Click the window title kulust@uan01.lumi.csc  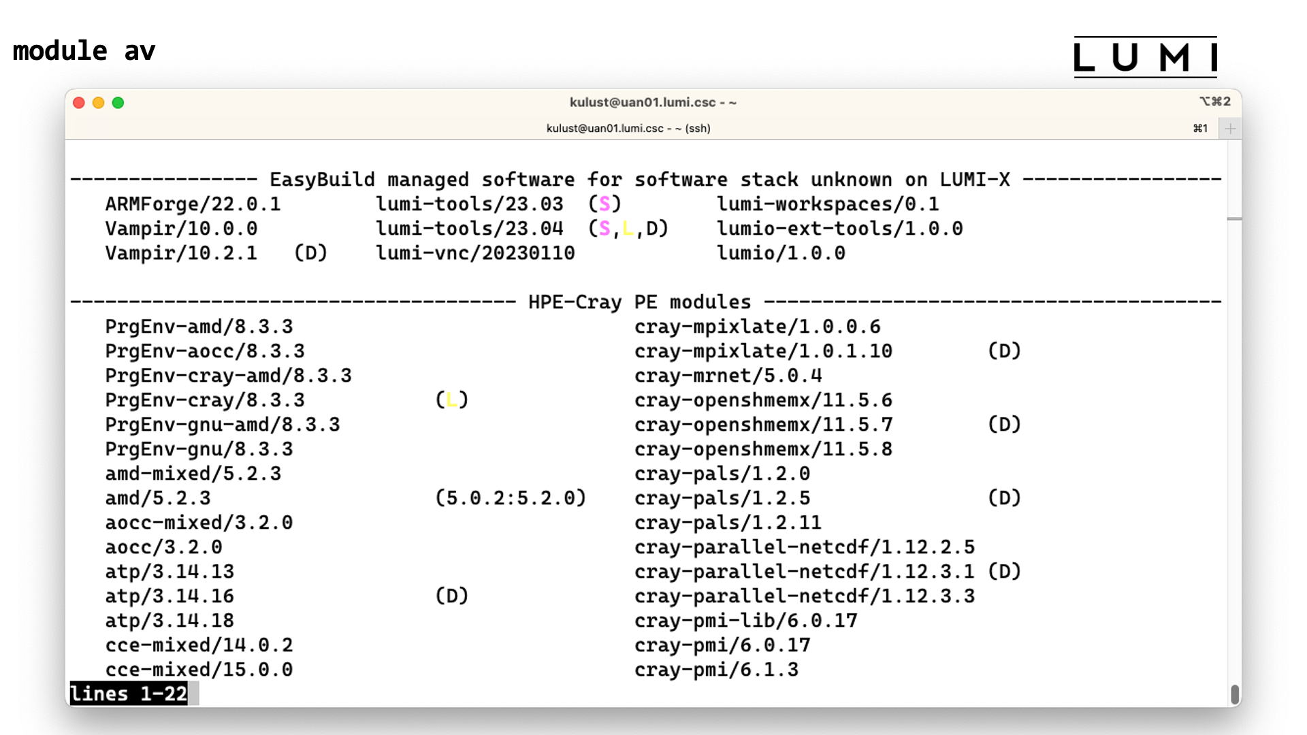653,103
